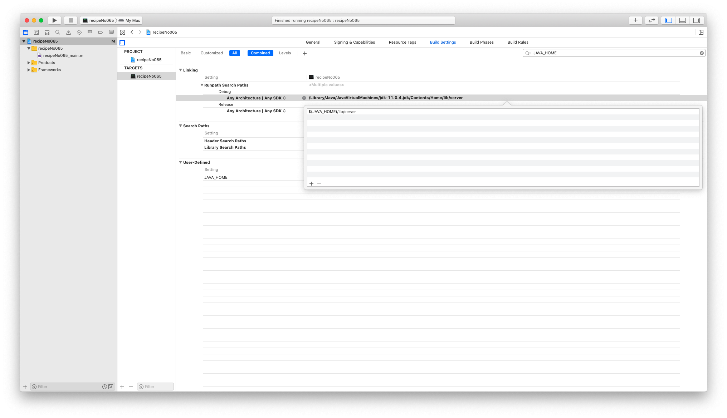Screen dimensions: 727x418
Task: Open the Library with plus button
Action: (635, 20)
